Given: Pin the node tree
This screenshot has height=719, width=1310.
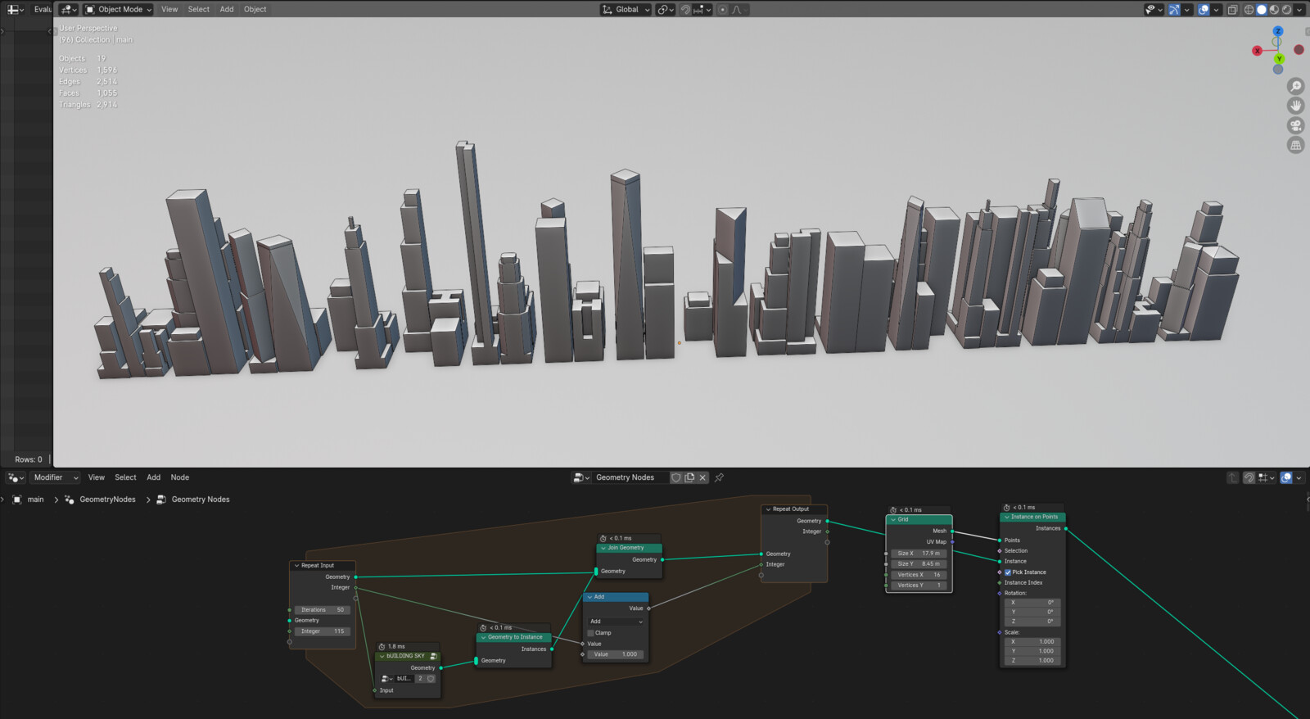Looking at the screenshot, I should (x=720, y=477).
